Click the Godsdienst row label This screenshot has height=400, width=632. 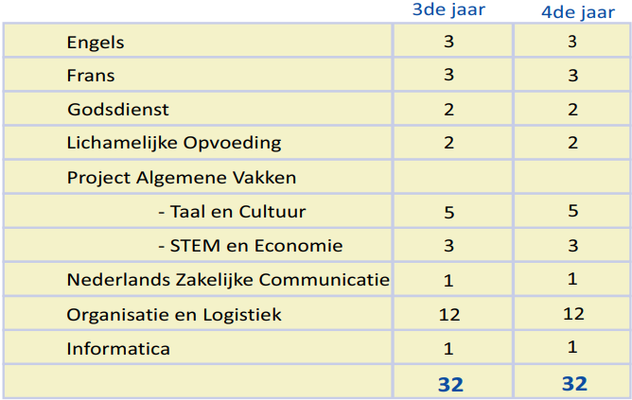[118, 110]
